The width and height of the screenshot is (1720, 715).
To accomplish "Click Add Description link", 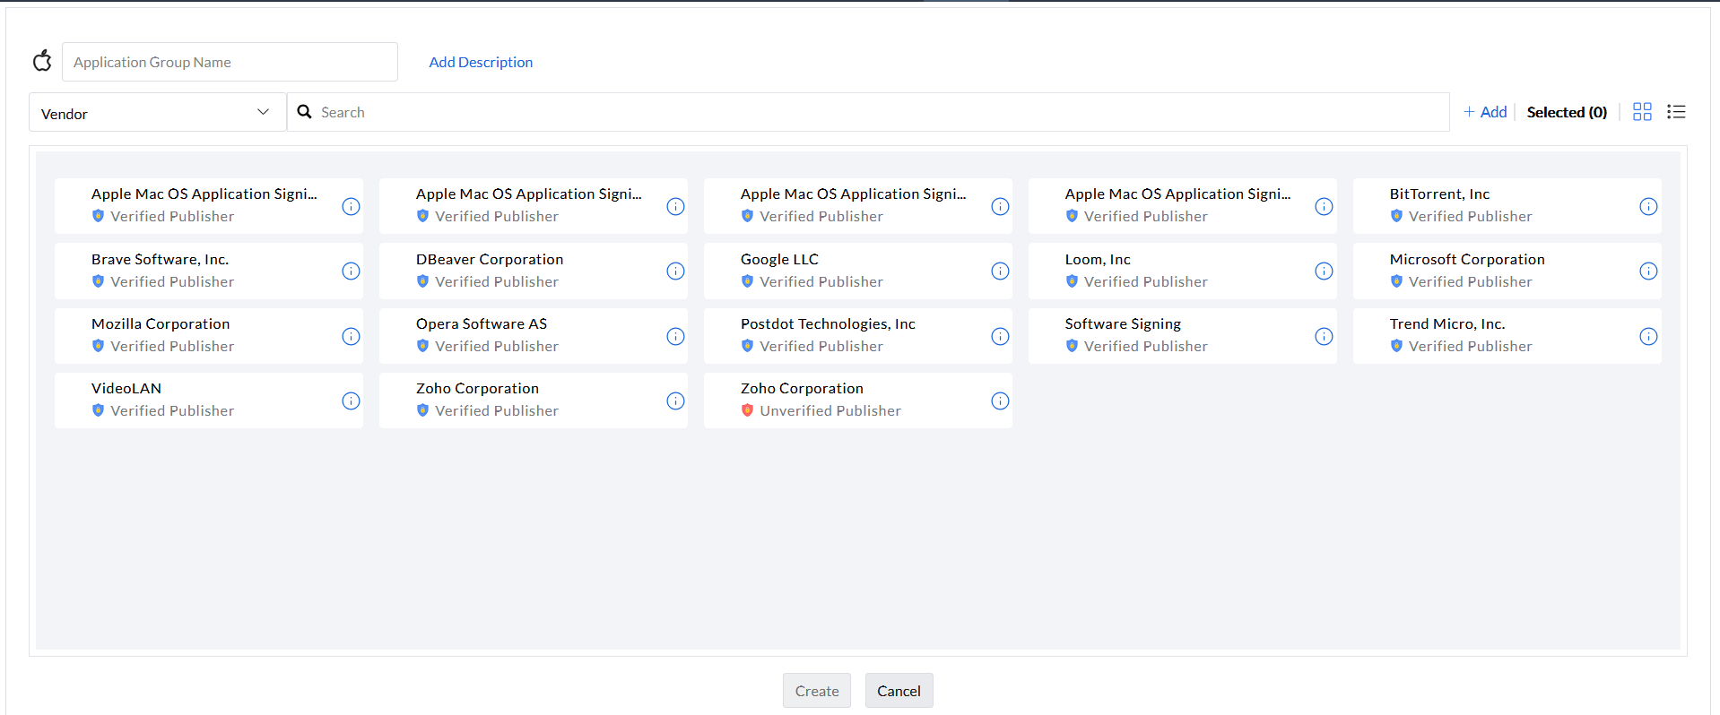I will pyautogui.click(x=481, y=62).
